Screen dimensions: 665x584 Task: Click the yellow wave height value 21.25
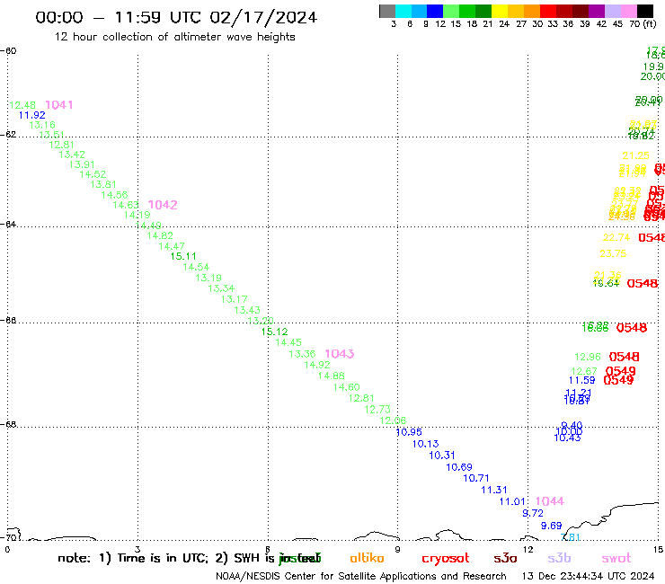click(x=635, y=155)
